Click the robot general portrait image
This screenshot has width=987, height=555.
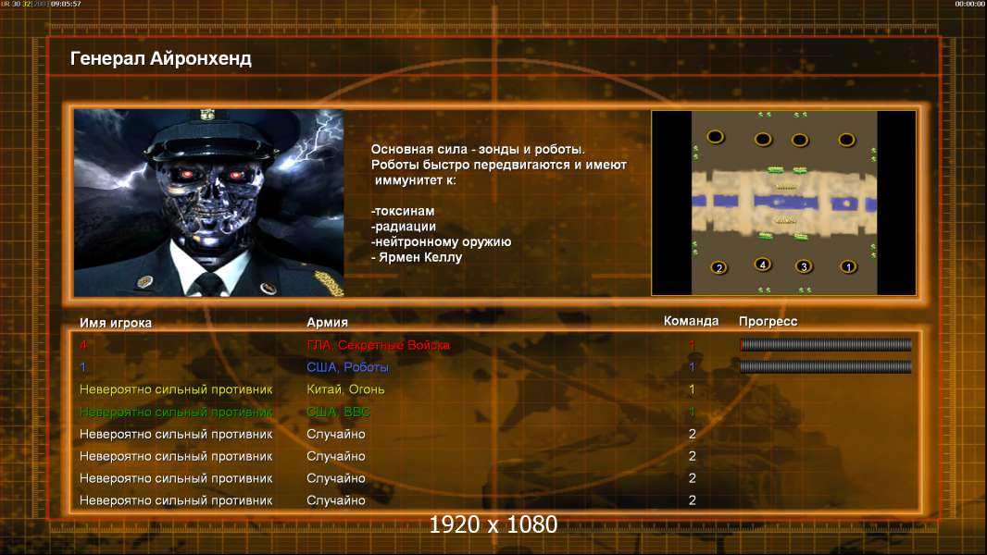click(x=209, y=203)
